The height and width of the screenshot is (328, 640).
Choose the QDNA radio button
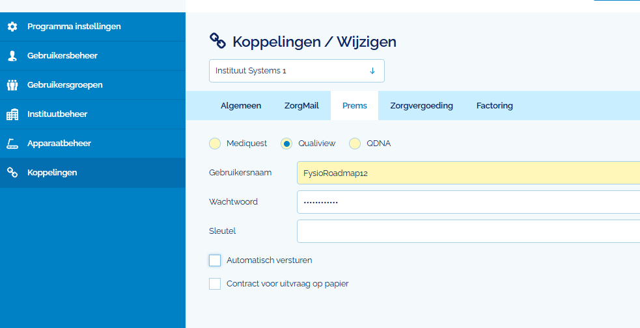(x=355, y=144)
